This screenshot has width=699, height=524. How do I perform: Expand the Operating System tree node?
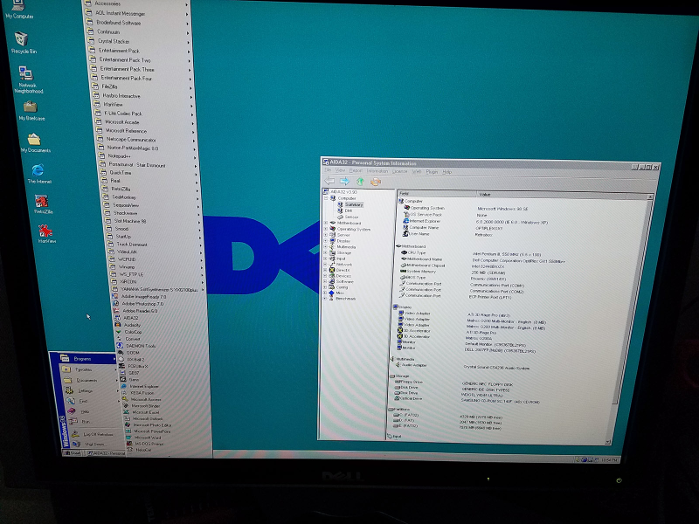pos(326,229)
